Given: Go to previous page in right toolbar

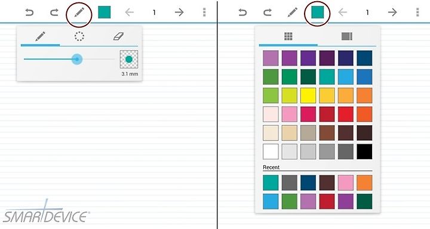Looking at the screenshot, I should pyautogui.click(x=343, y=13).
